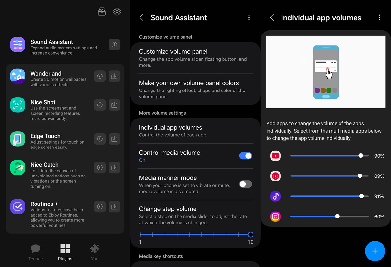Open Individual app volumes more options
The width and height of the screenshot is (391, 267).
pyautogui.click(x=379, y=18)
